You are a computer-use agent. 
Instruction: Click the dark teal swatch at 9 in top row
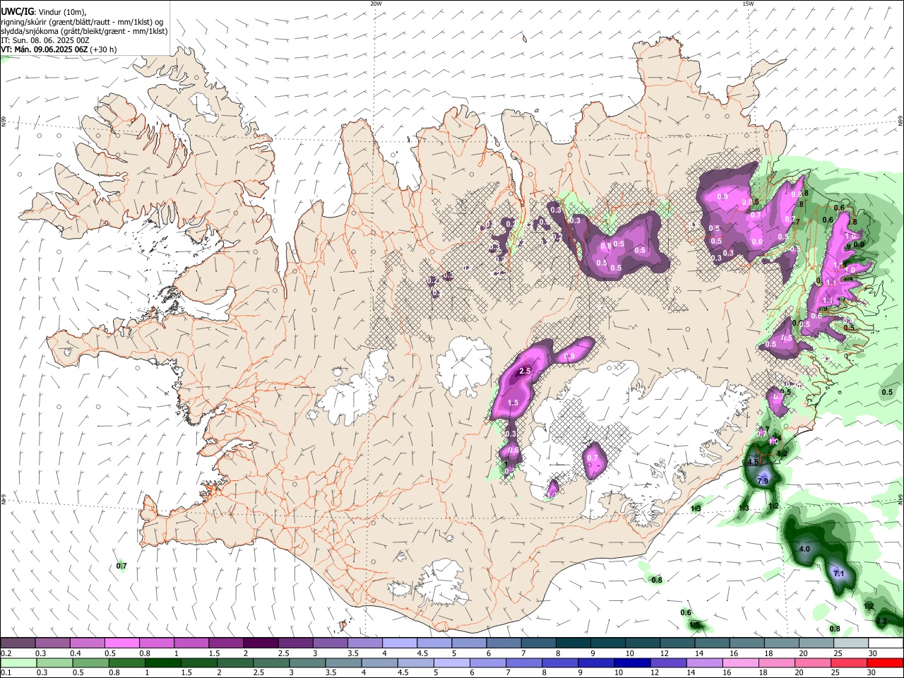pyautogui.click(x=607, y=643)
